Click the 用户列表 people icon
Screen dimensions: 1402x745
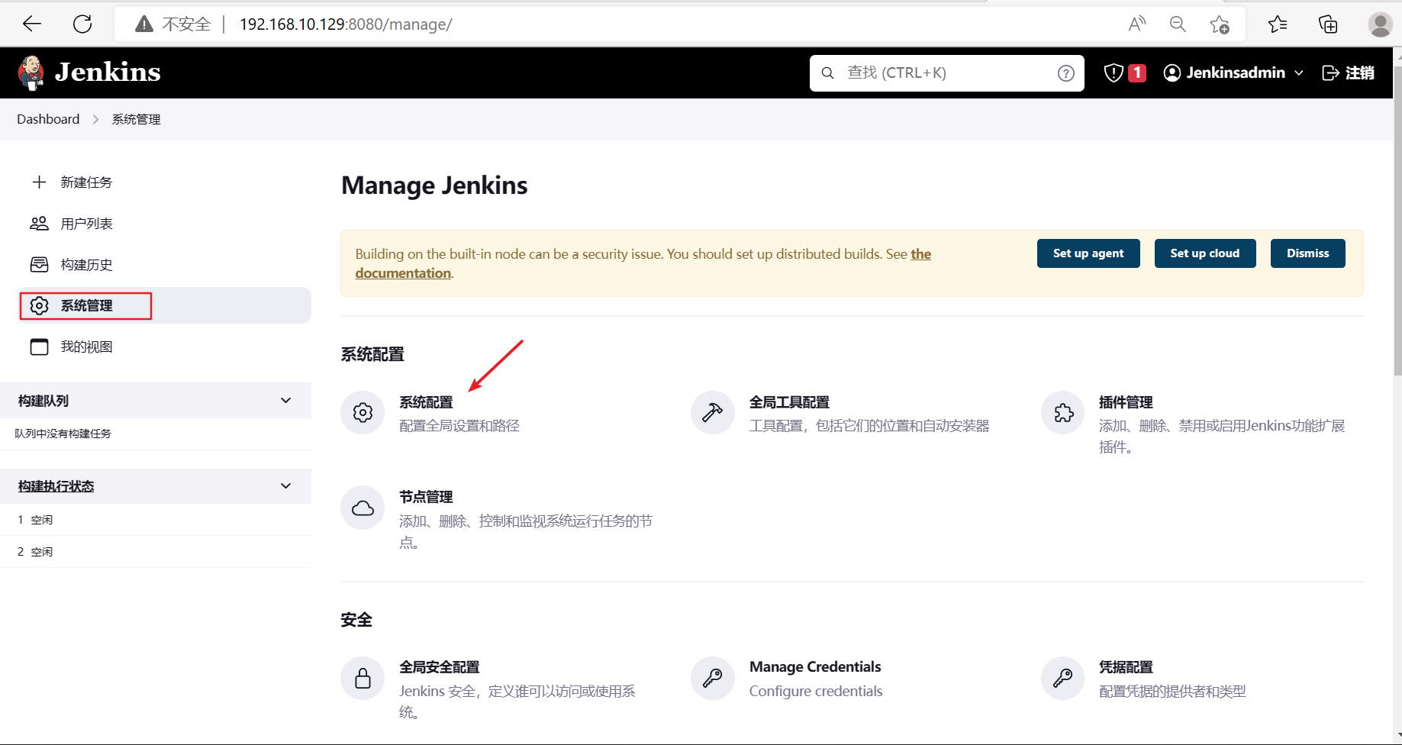[39, 224]
